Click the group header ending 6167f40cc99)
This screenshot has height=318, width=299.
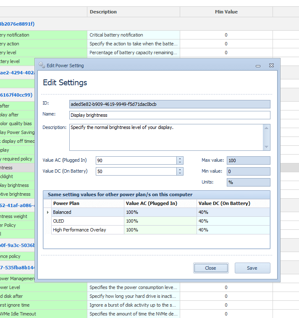click(16, 95)
